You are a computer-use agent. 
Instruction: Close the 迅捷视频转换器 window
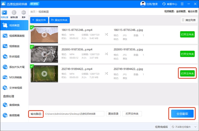pos(195,4)
